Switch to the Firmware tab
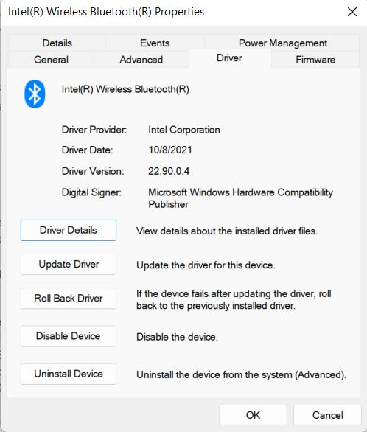367x432 pixels. (315, 60)
